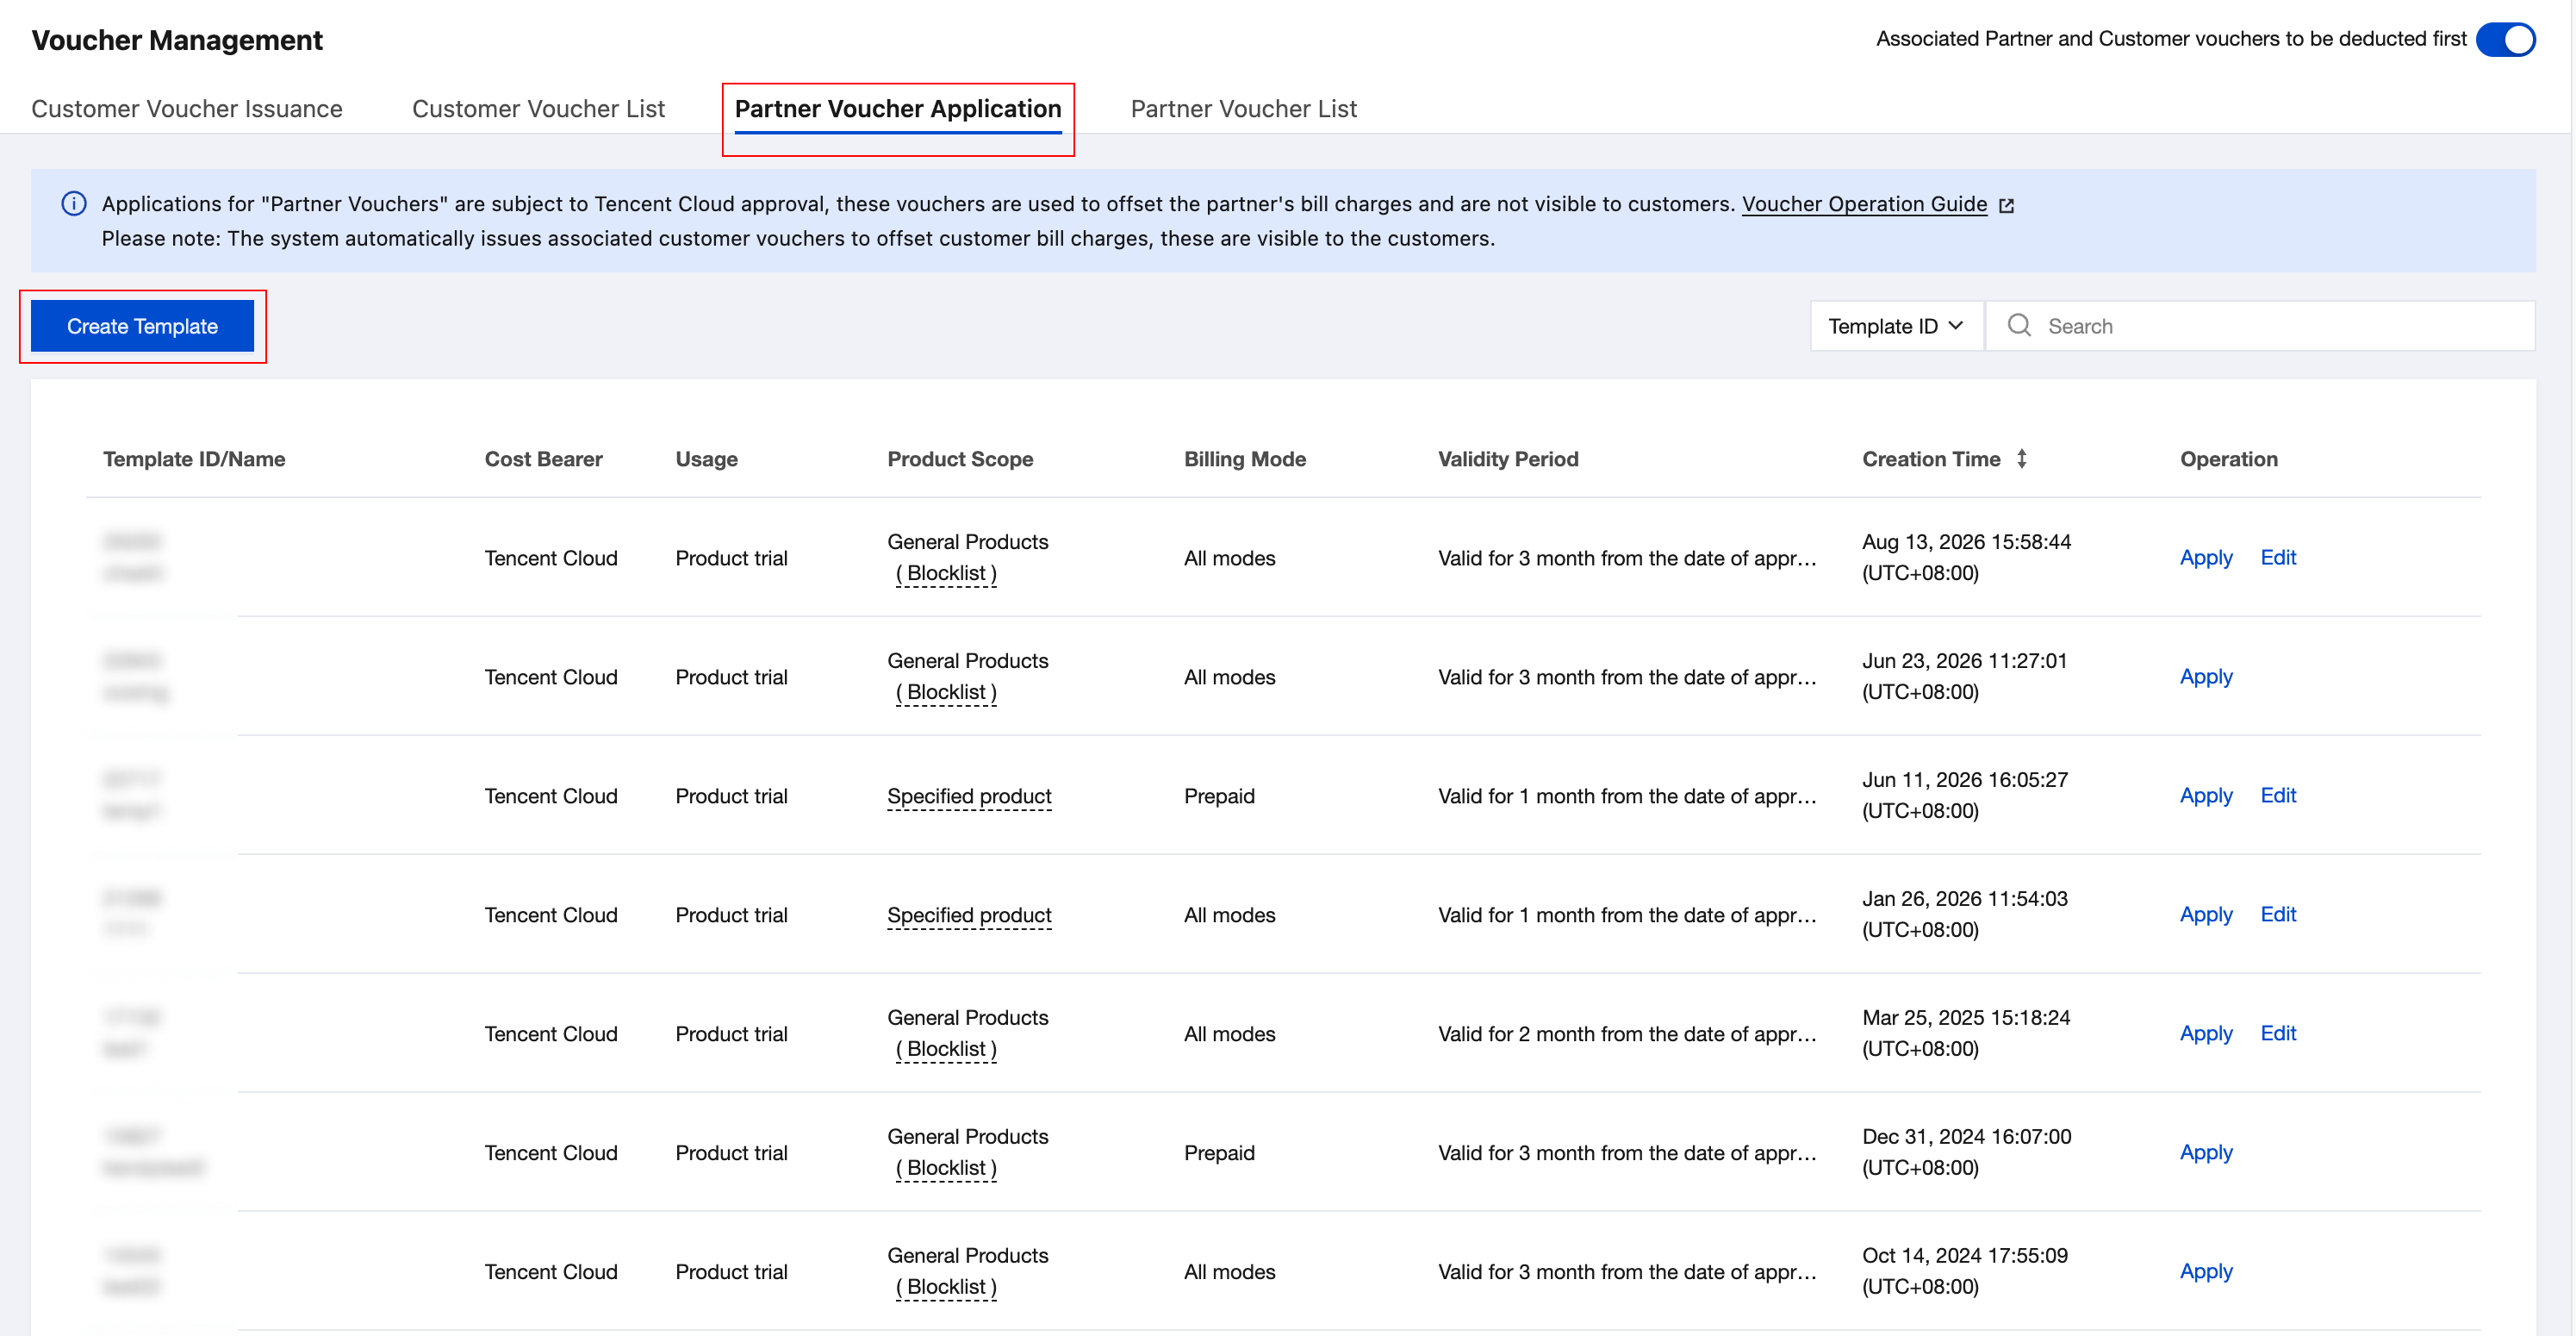Image resolution: width=2576 pixels, height=1336 pixels.
Task: Edit the template created Jun 11, 2026
Action: [x=2278, y=796]
